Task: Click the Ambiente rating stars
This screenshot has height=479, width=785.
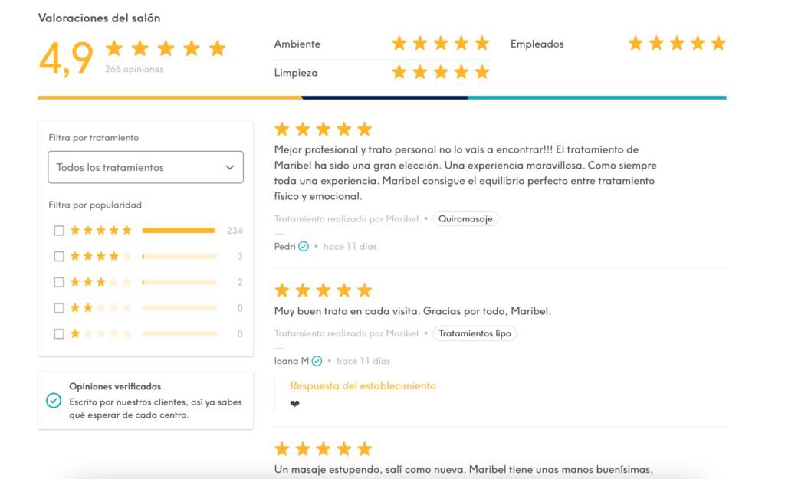Action: tap(440, 44)
